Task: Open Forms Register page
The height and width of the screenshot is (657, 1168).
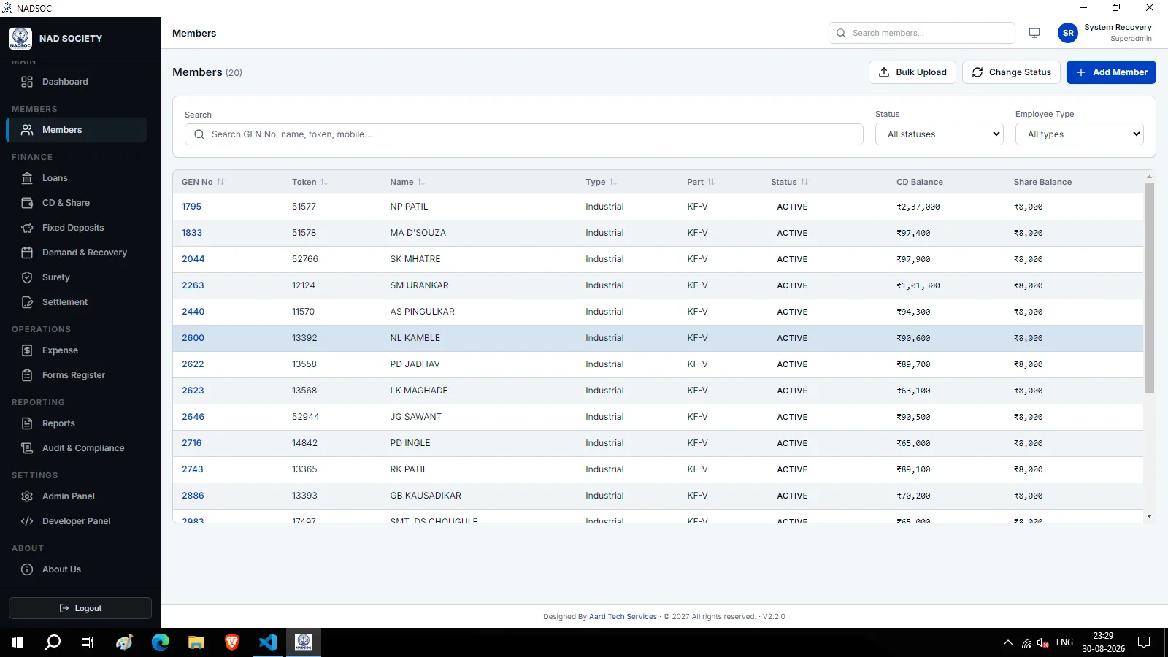Action: click(x=77, y=375)
